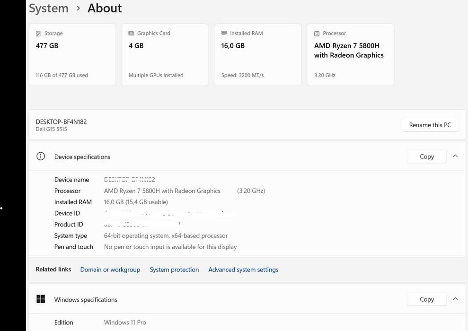The height and width of the screenshot is (331, 468).
Task: Click the Windows logo icon
Action: 41,299
